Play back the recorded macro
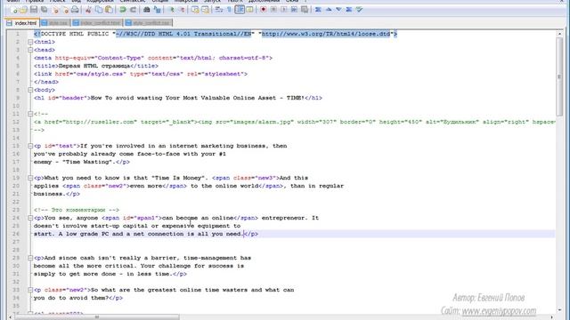The width and height of the screenshot is (570, 320). pos(284,10)
